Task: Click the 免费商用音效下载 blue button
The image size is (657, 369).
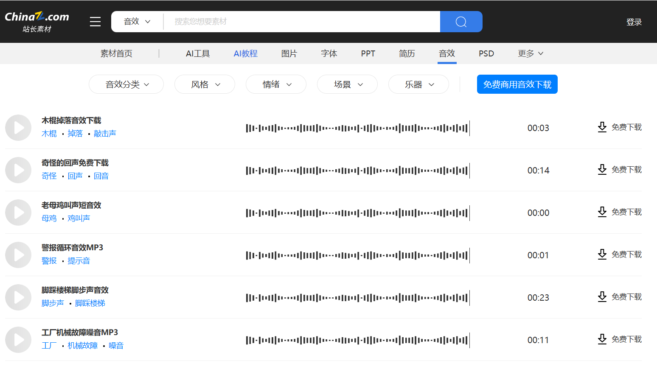Action: [517, 84]
